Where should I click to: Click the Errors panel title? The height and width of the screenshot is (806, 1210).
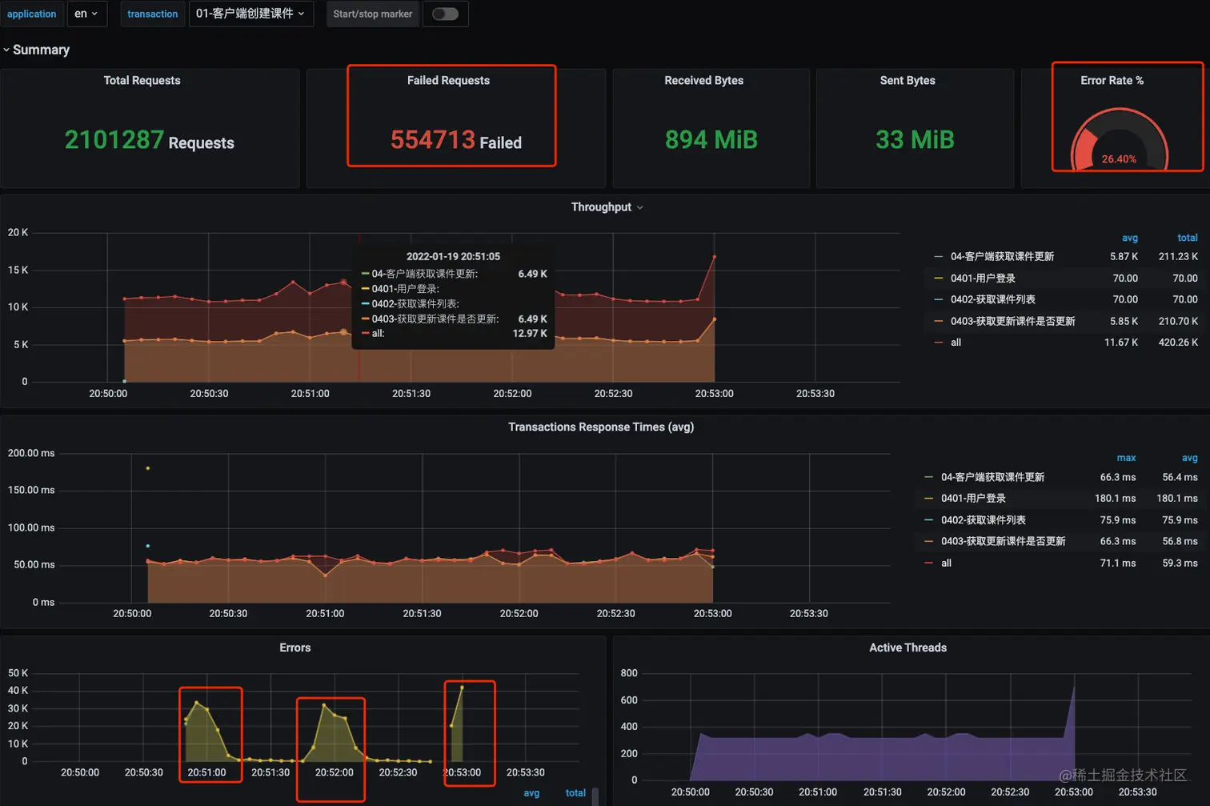(295, 648)
